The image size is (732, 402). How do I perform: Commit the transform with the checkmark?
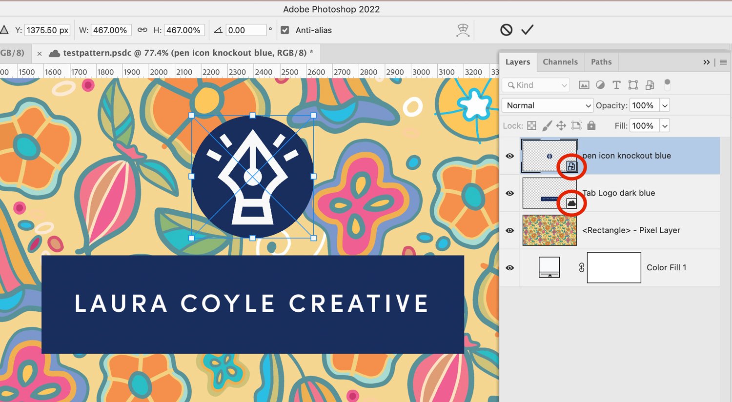pos(527,30)
